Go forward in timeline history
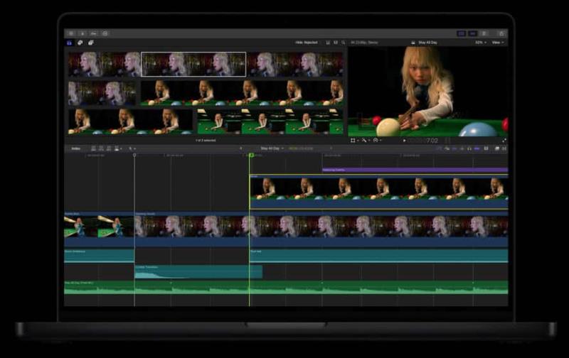The width and height of the screenshot is (569, 358). [331, 148]
